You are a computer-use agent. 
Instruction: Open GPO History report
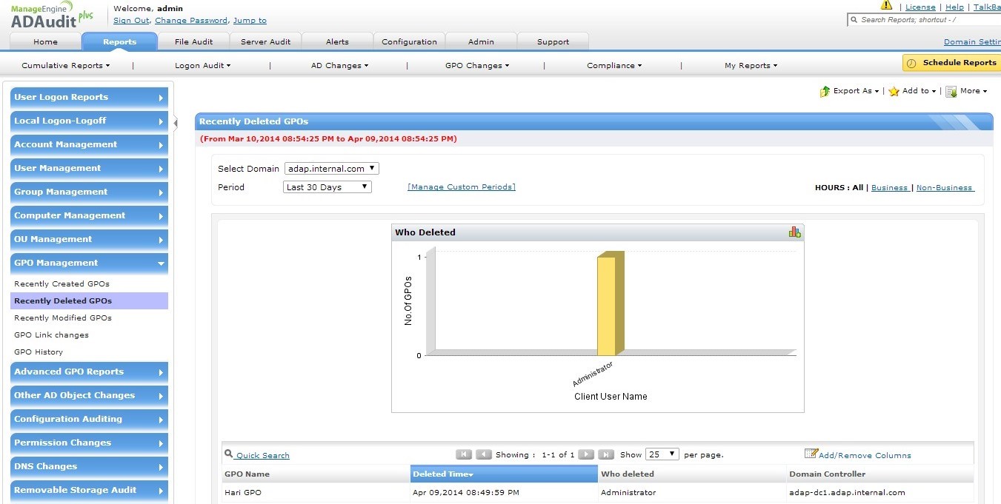tap(39, 352)
